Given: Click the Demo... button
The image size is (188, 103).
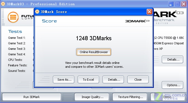Looking at the screenshot, I should [x=168, y=97].
